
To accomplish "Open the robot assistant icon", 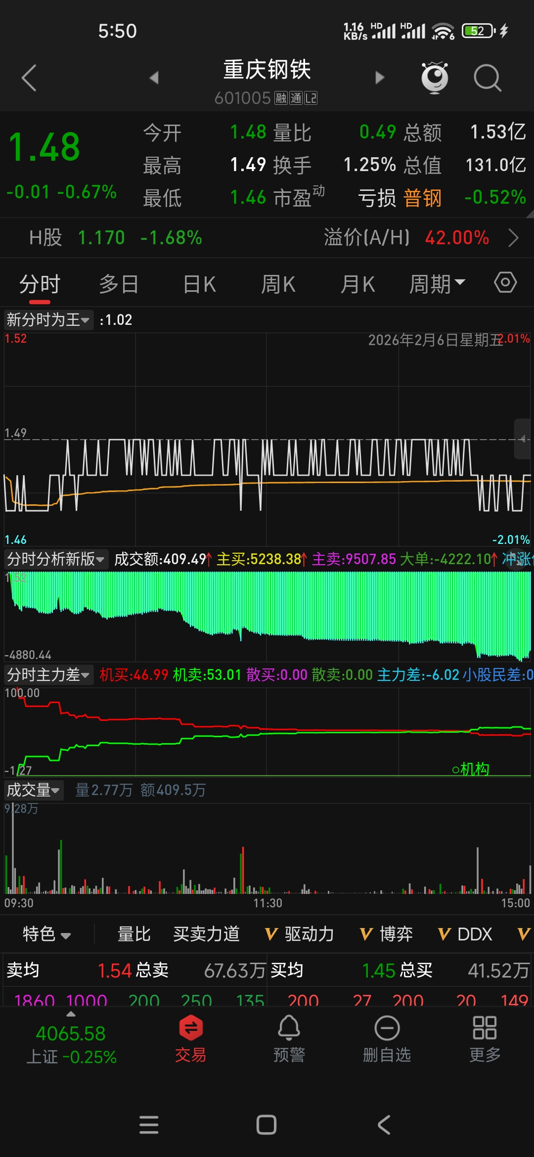I will 435,78.
